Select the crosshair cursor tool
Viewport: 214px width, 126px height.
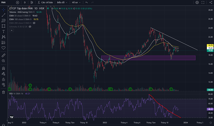[3, 10]
